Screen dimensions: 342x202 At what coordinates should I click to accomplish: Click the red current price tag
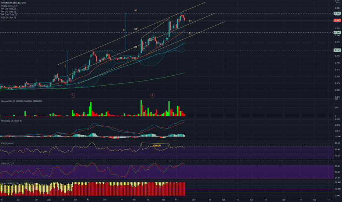(337, 21)
